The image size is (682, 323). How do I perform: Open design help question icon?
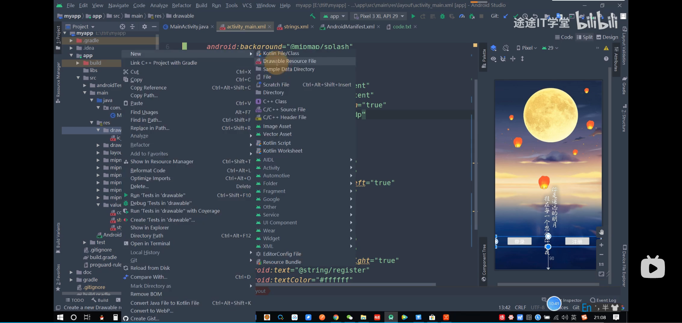pyautogui.click(x=606, y=59)
